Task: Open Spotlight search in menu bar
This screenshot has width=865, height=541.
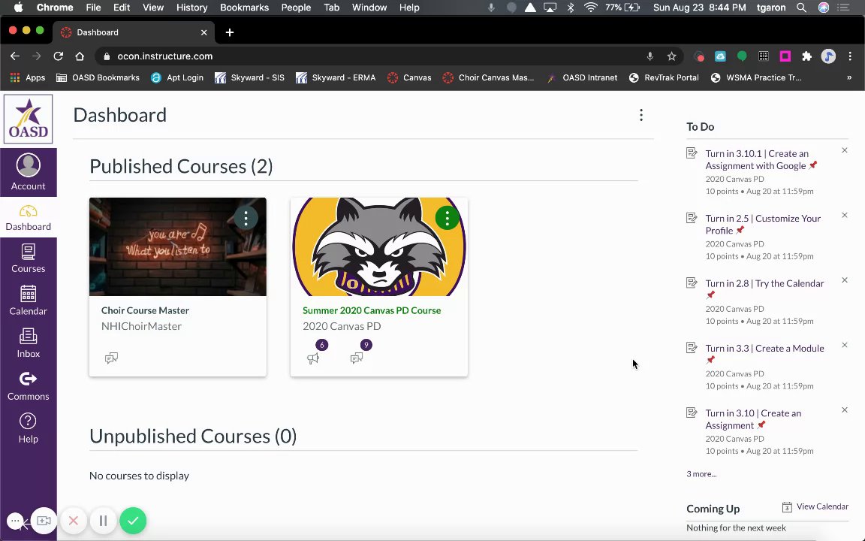Action: coord(801,8)
